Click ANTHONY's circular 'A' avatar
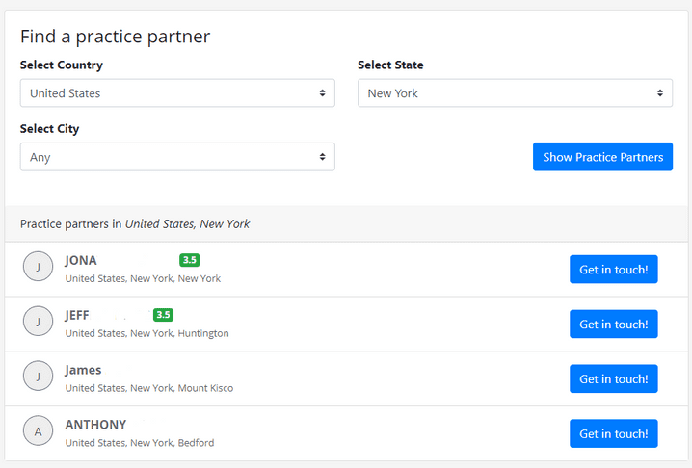692x468 pixels. 38,432
